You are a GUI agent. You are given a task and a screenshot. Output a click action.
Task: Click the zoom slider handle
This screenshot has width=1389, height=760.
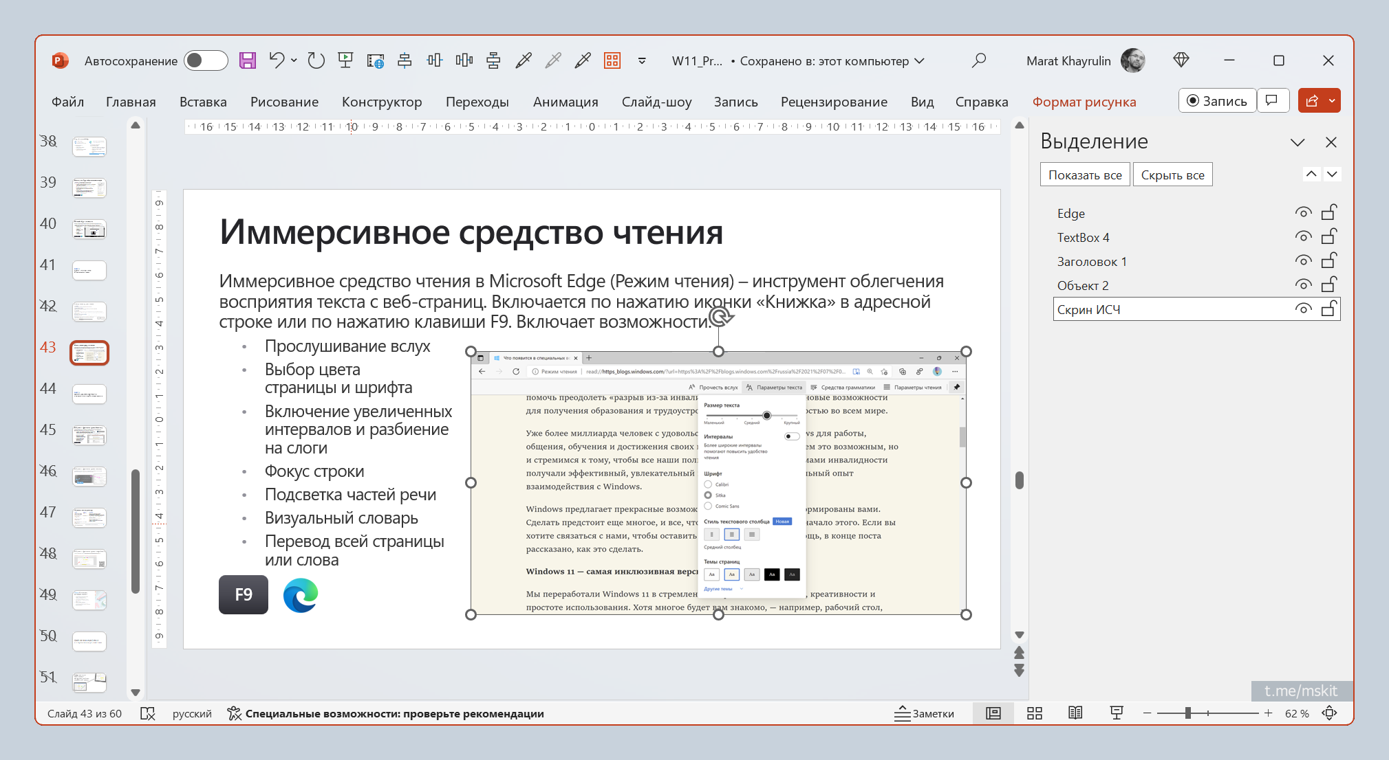pos(1188,713)
